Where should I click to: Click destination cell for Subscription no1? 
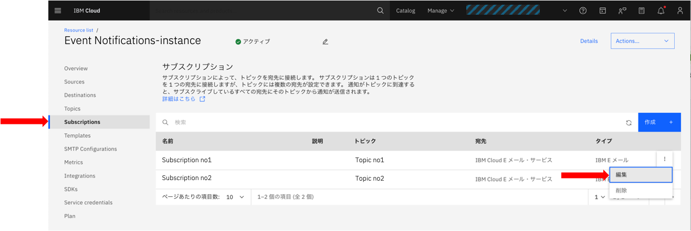pos(514,160)
